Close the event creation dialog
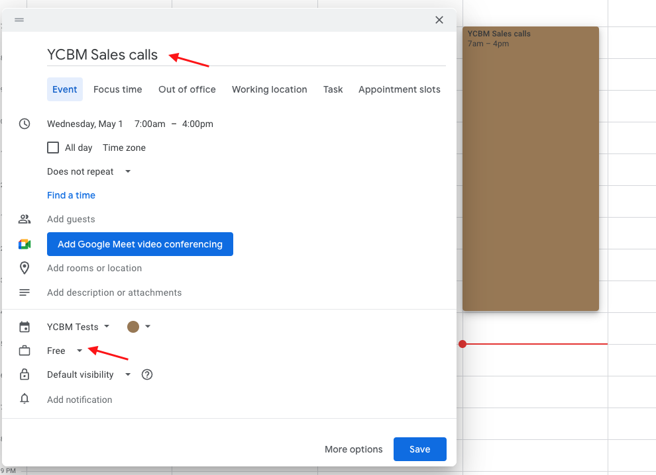Screen dimensions: 656x475 pos(439,20)
